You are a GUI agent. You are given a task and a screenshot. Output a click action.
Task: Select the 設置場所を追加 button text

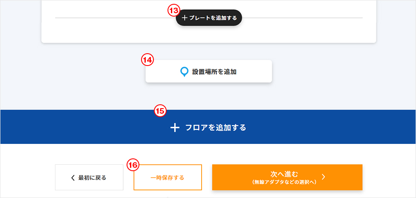(214, 72)
